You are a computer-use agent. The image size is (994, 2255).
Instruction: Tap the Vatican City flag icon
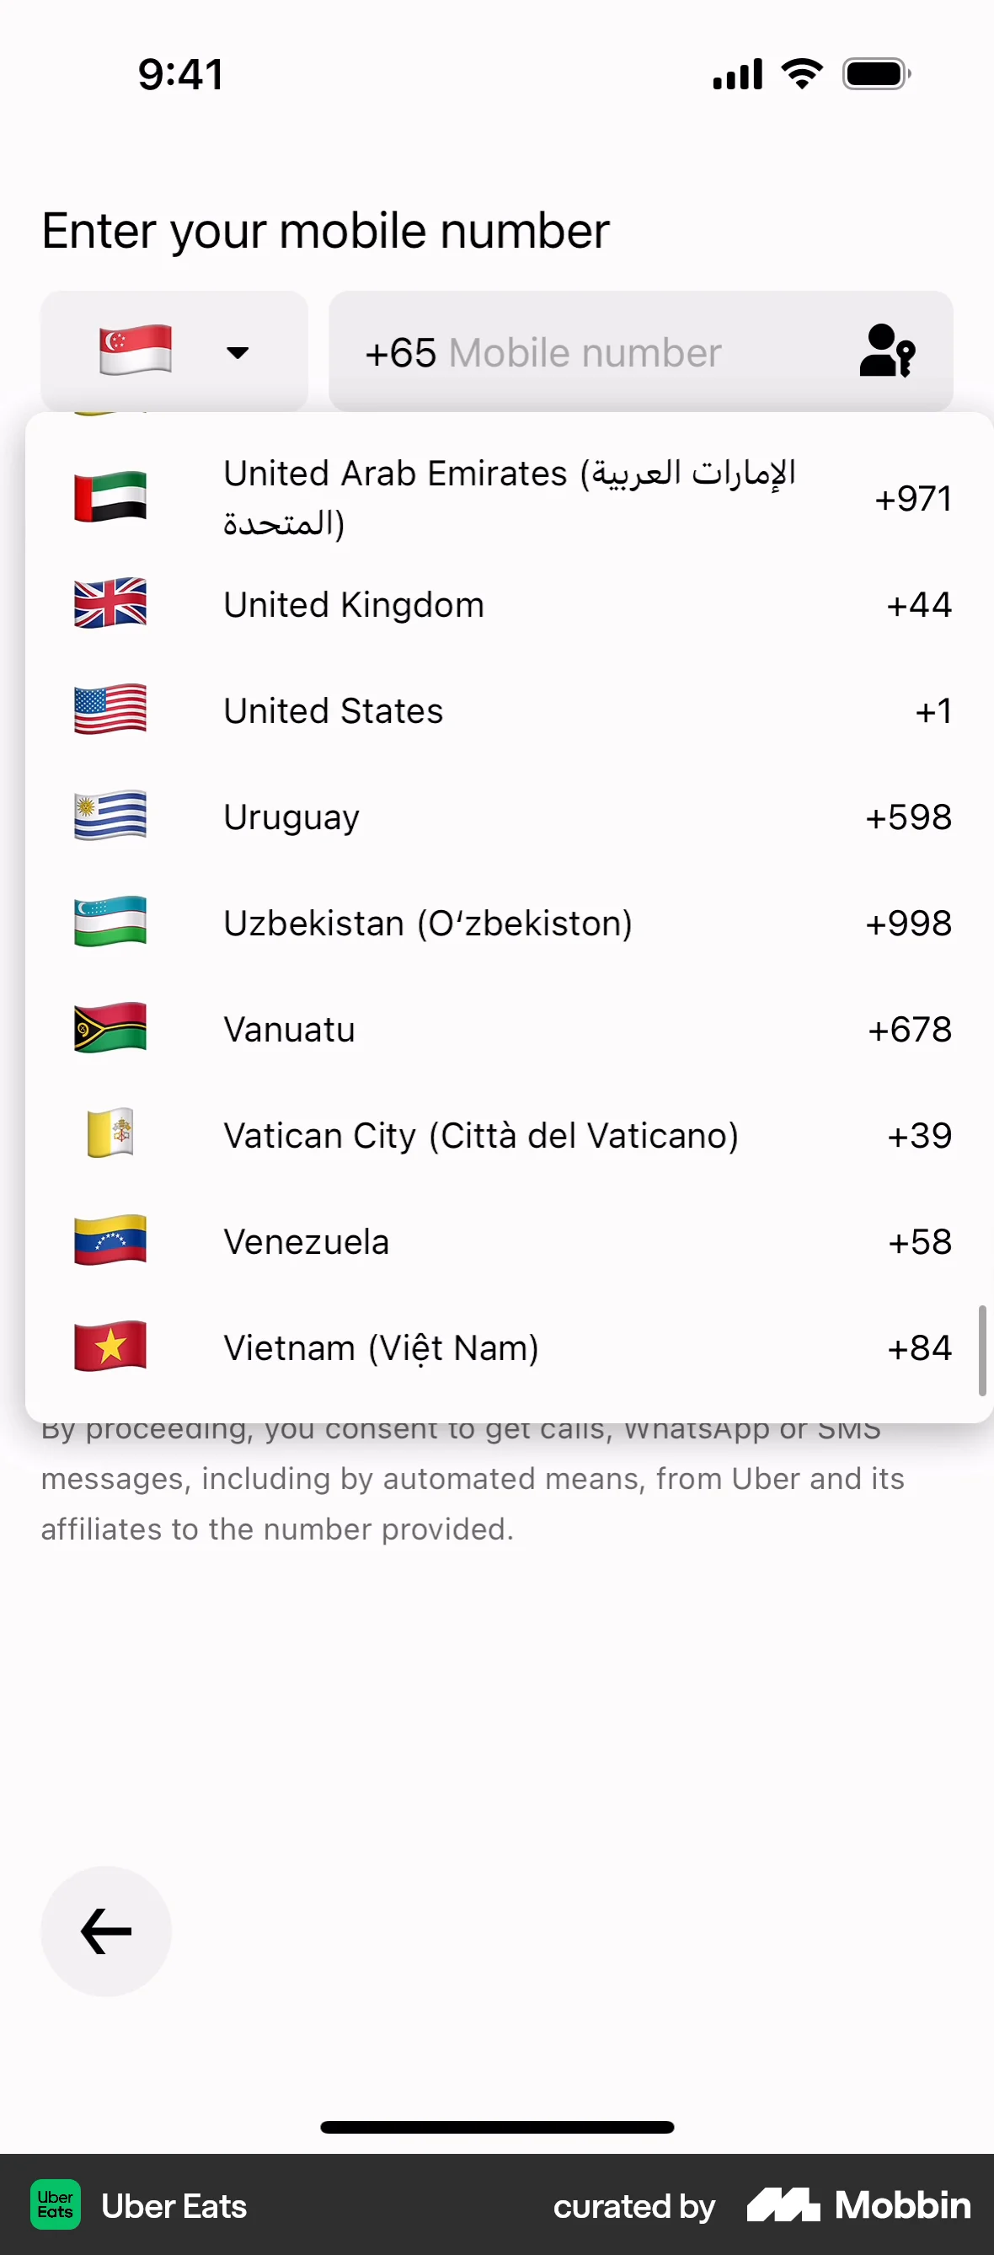110,1133
